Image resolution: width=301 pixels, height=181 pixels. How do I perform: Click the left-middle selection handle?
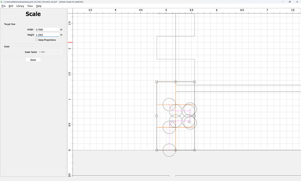coord(157,116)
